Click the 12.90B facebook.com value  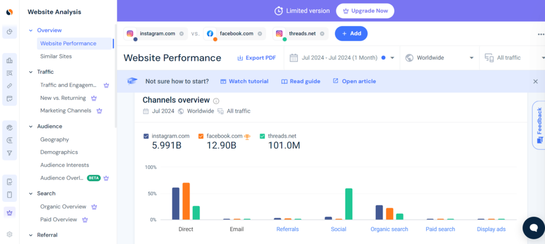click(x=221, y=146)
